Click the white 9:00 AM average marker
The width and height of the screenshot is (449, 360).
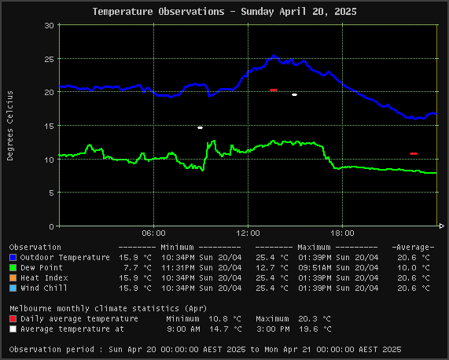[201, 127]
